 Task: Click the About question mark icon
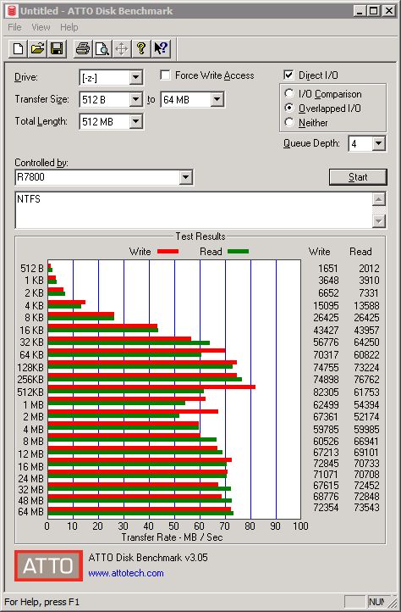pyautogui.click(x=141, y=49)
